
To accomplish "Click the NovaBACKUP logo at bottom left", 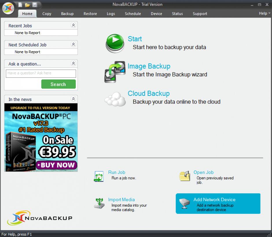I will pyautogui.click(x=40, y=218).
